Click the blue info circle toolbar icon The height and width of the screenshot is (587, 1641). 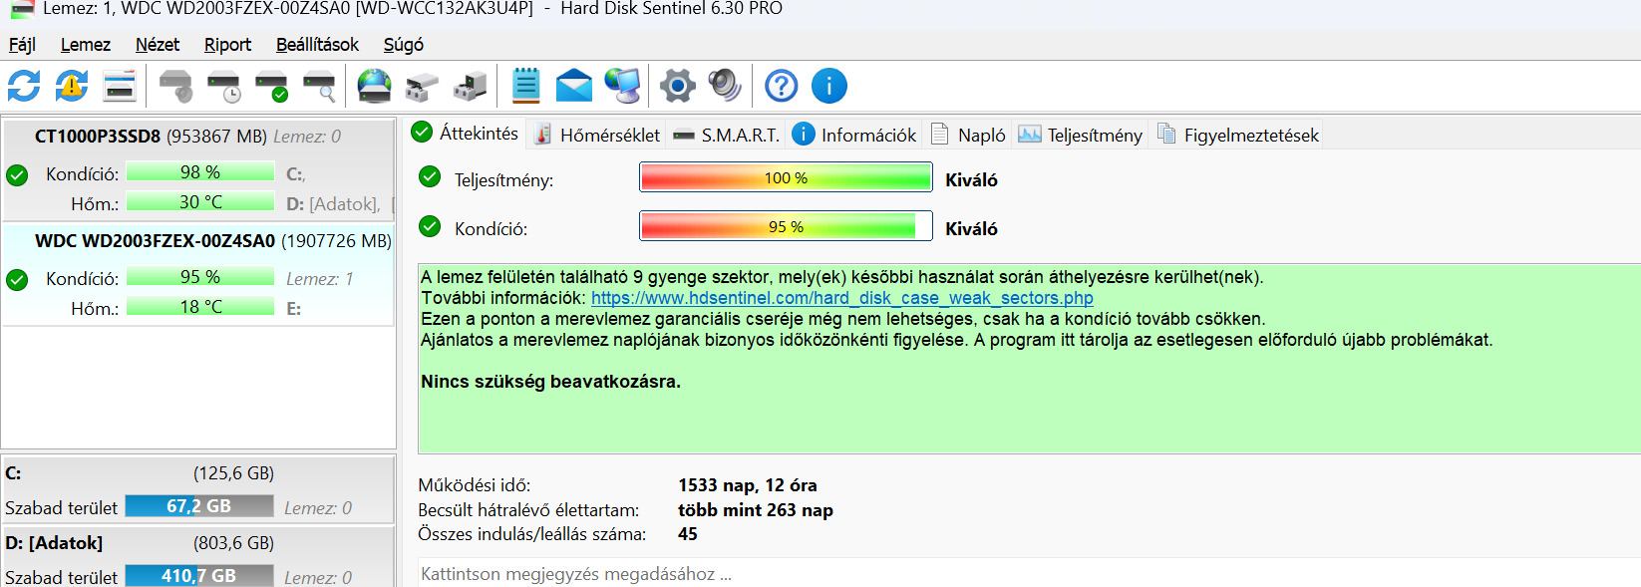[829, 86]
